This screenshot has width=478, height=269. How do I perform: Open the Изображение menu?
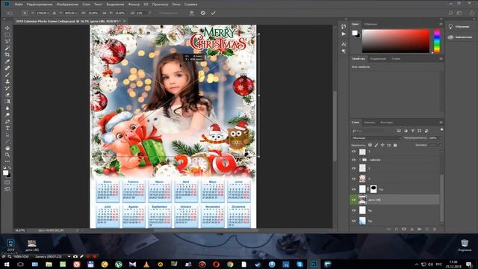(x=67, y=4)
